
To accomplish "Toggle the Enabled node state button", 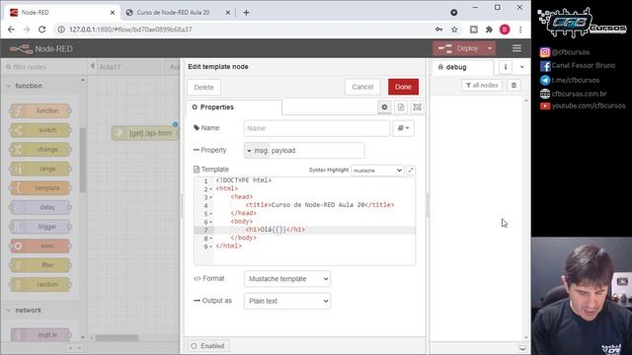I will (208, 346).
